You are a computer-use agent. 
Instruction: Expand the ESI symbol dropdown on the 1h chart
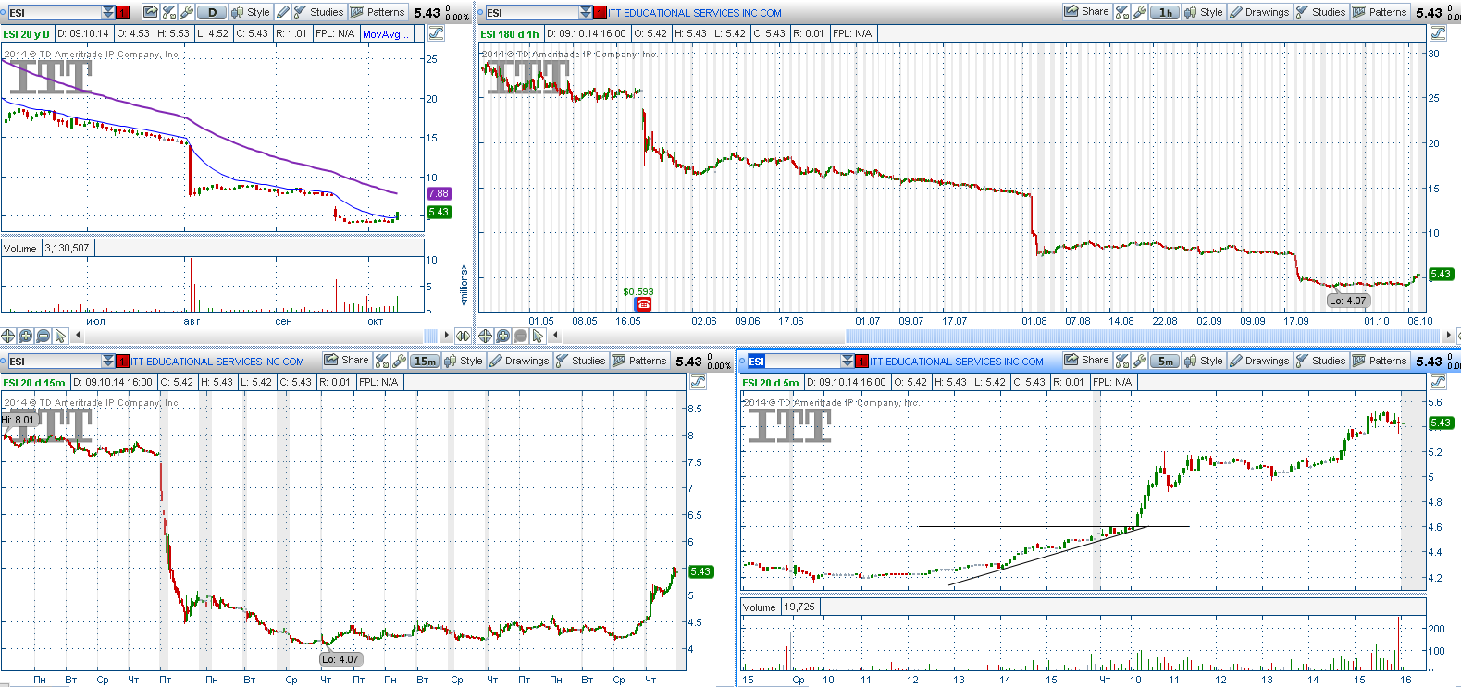(586, 12)
